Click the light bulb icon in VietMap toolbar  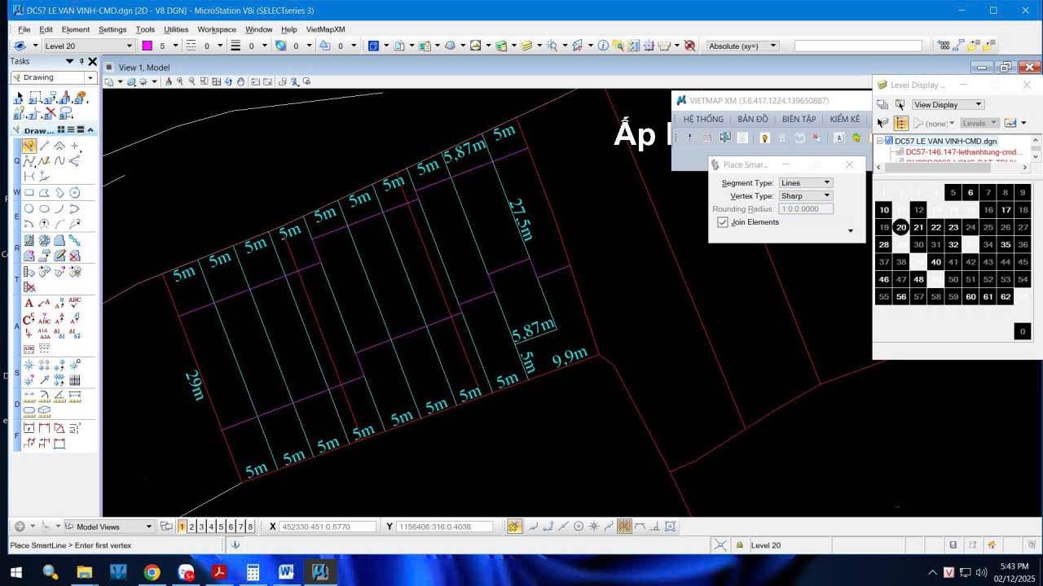click(x=764, y=138)
